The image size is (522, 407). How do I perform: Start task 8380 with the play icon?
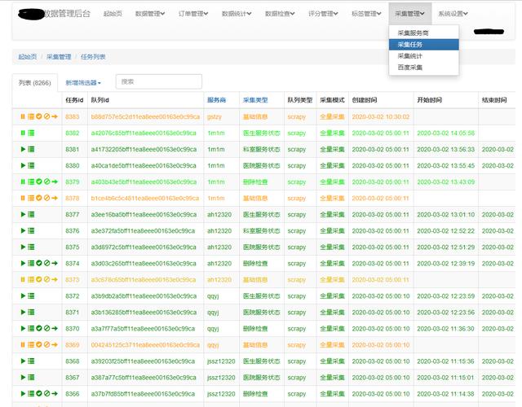point(23,165)
